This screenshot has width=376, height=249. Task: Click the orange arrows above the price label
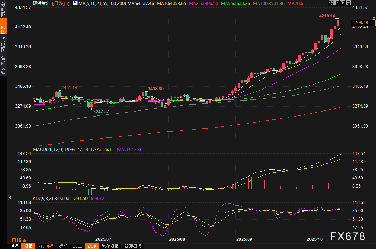374,18
